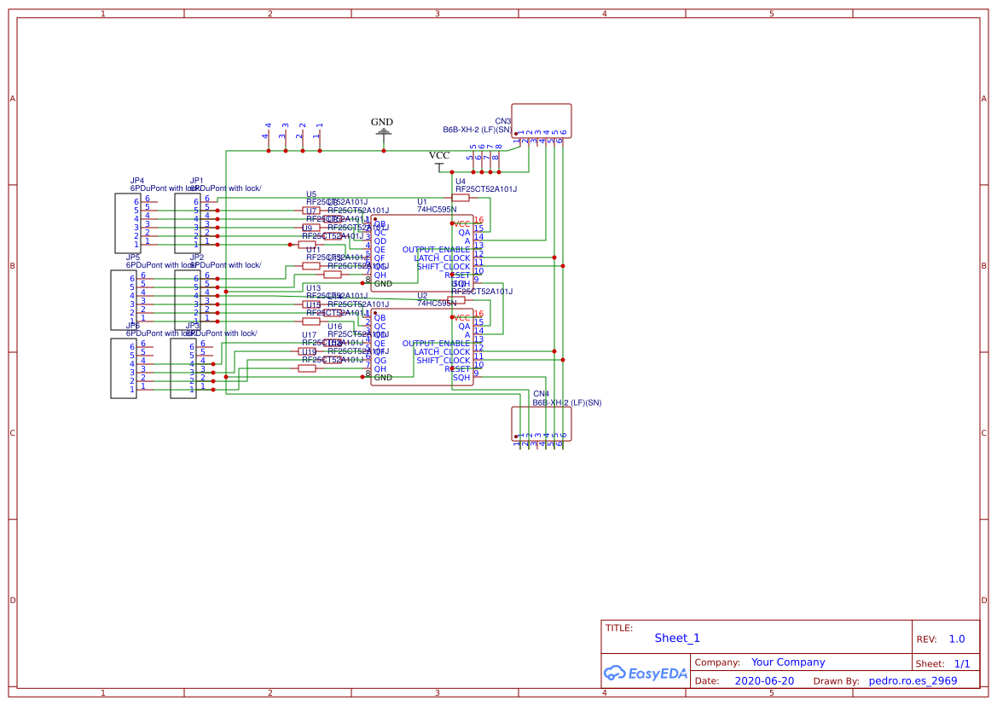Select connector CN3 B6B-XH-2 symbol
997x706 pixels.
click(x=541, y=121)
